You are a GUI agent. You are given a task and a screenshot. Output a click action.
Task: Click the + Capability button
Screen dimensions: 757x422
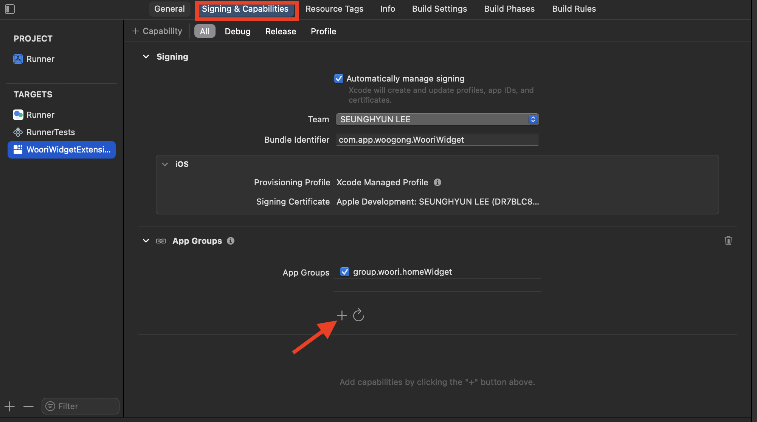157,31
